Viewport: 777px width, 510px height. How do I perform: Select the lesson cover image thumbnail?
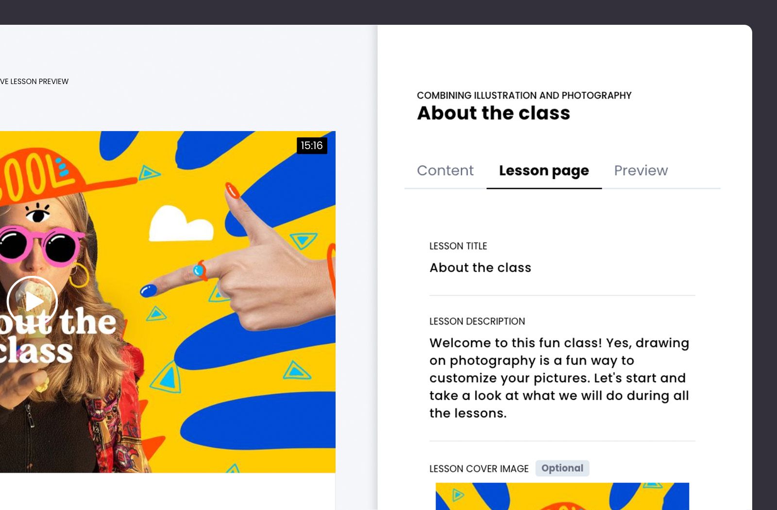pos(562,496)
